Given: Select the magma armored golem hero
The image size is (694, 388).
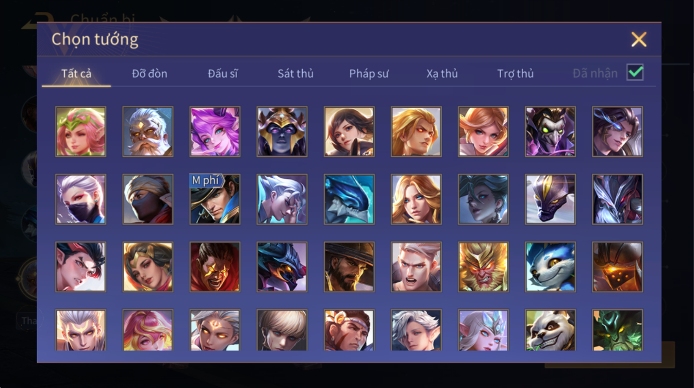Looking at the screenshot, I should coord(617,267).
